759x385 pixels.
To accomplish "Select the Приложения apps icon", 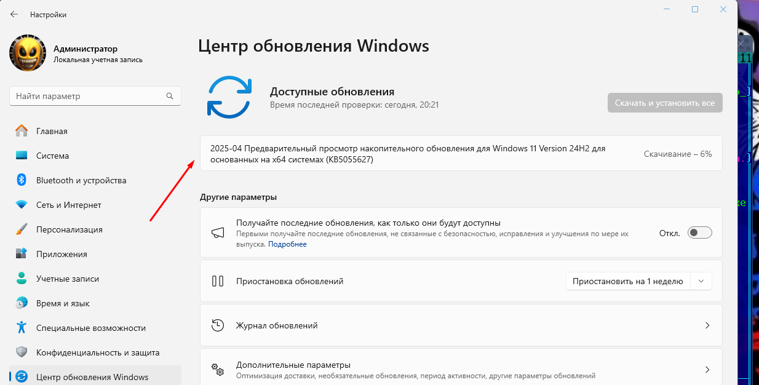I will [22, 254].
